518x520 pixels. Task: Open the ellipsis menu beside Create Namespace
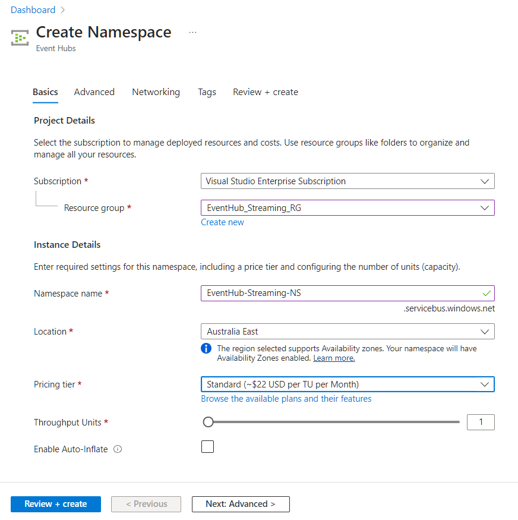(x=192, y=33)
